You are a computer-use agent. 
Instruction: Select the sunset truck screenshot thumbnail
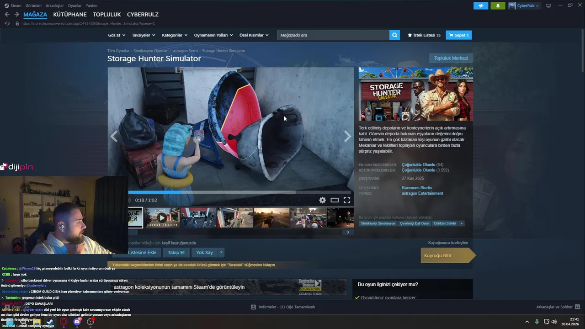point(271,218)
